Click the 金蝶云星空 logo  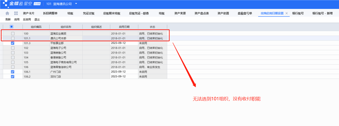(21, 4)
